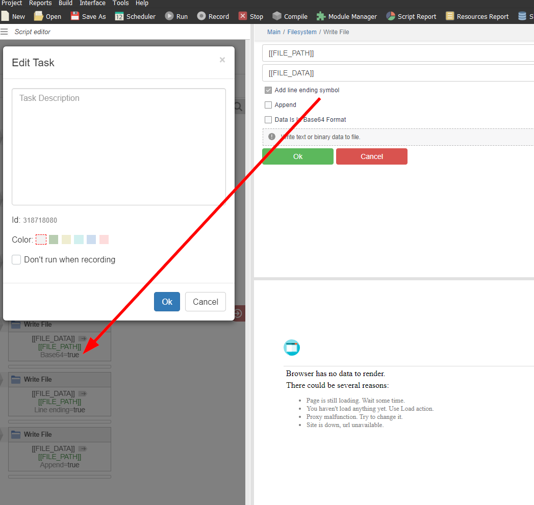This screenshot has width=534, height=505.
Task: Click the New project toolbar icon
Action: (6, 16)
